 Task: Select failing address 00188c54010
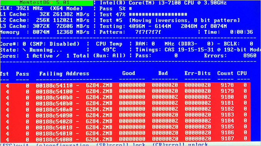click(x=54, y=133)
